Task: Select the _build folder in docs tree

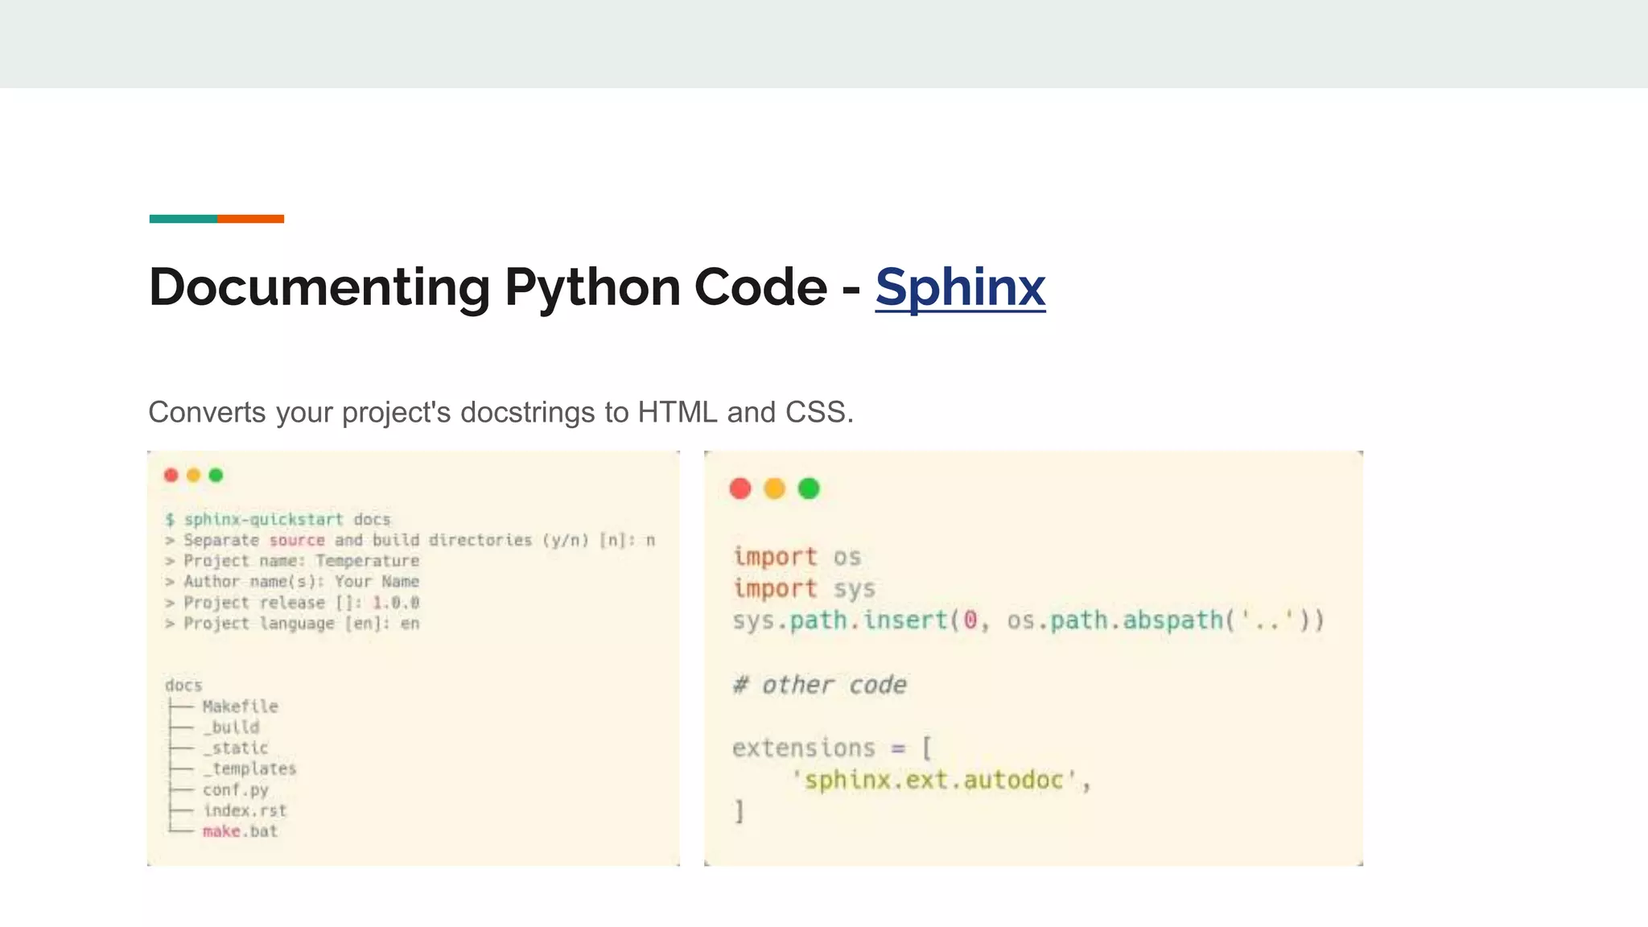Action: click(x=232, y=727)
